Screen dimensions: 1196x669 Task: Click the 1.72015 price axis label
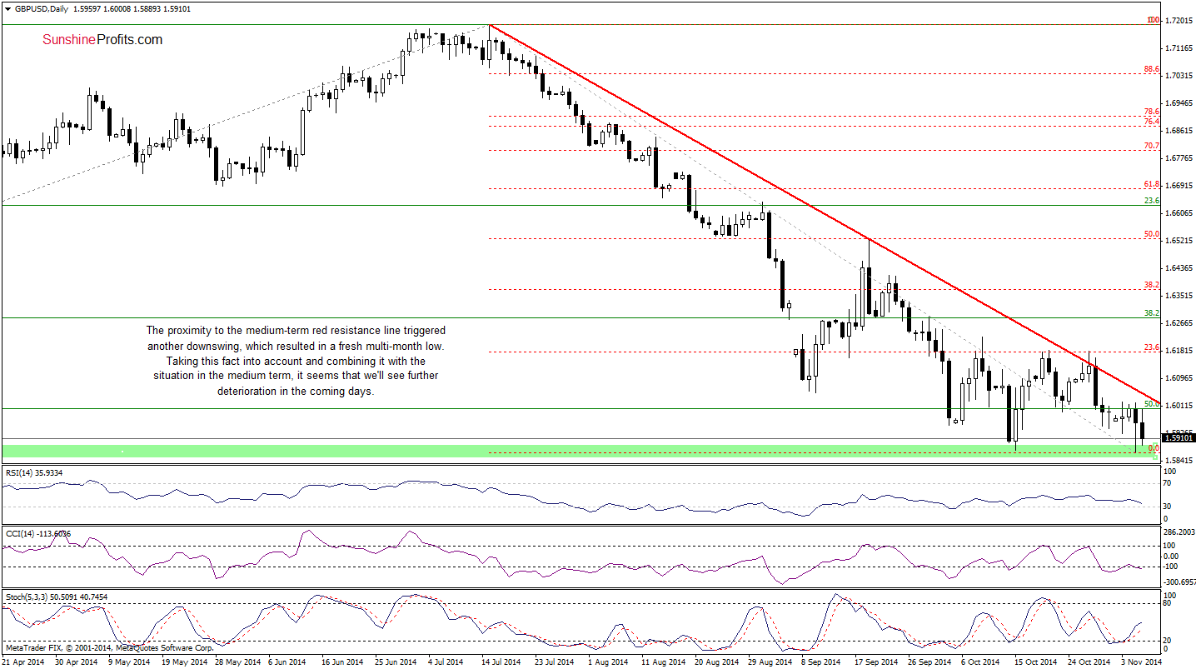pyautogui.click(x=1180, y=19)
